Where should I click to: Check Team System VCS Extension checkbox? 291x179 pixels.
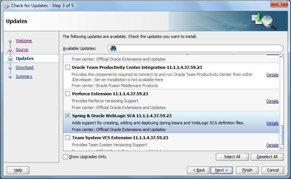pyautogui.click(x=68, y=138)
